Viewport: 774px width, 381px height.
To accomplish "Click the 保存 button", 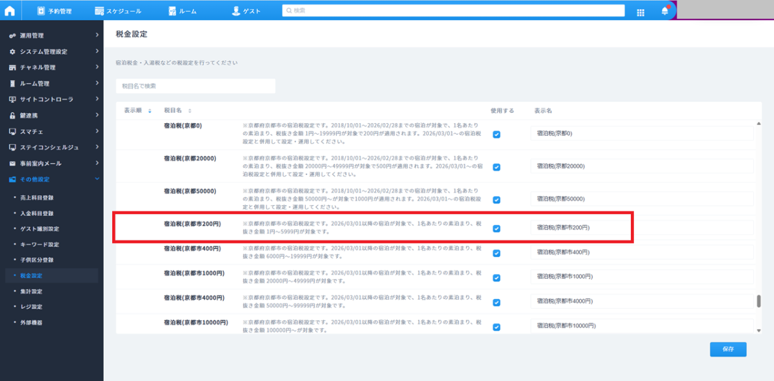I will click(x=728, y=349).
